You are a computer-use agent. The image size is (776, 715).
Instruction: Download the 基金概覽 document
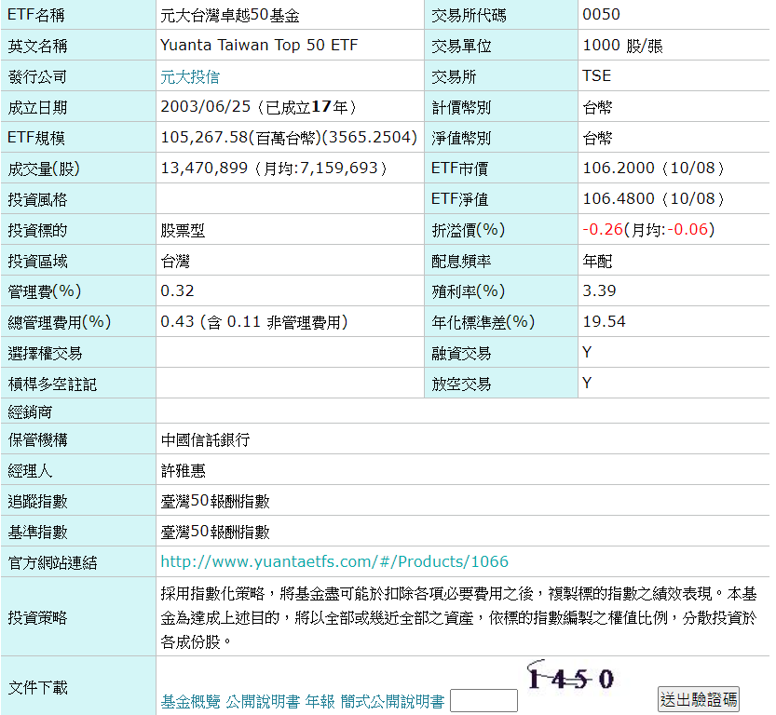pos(191,702)
